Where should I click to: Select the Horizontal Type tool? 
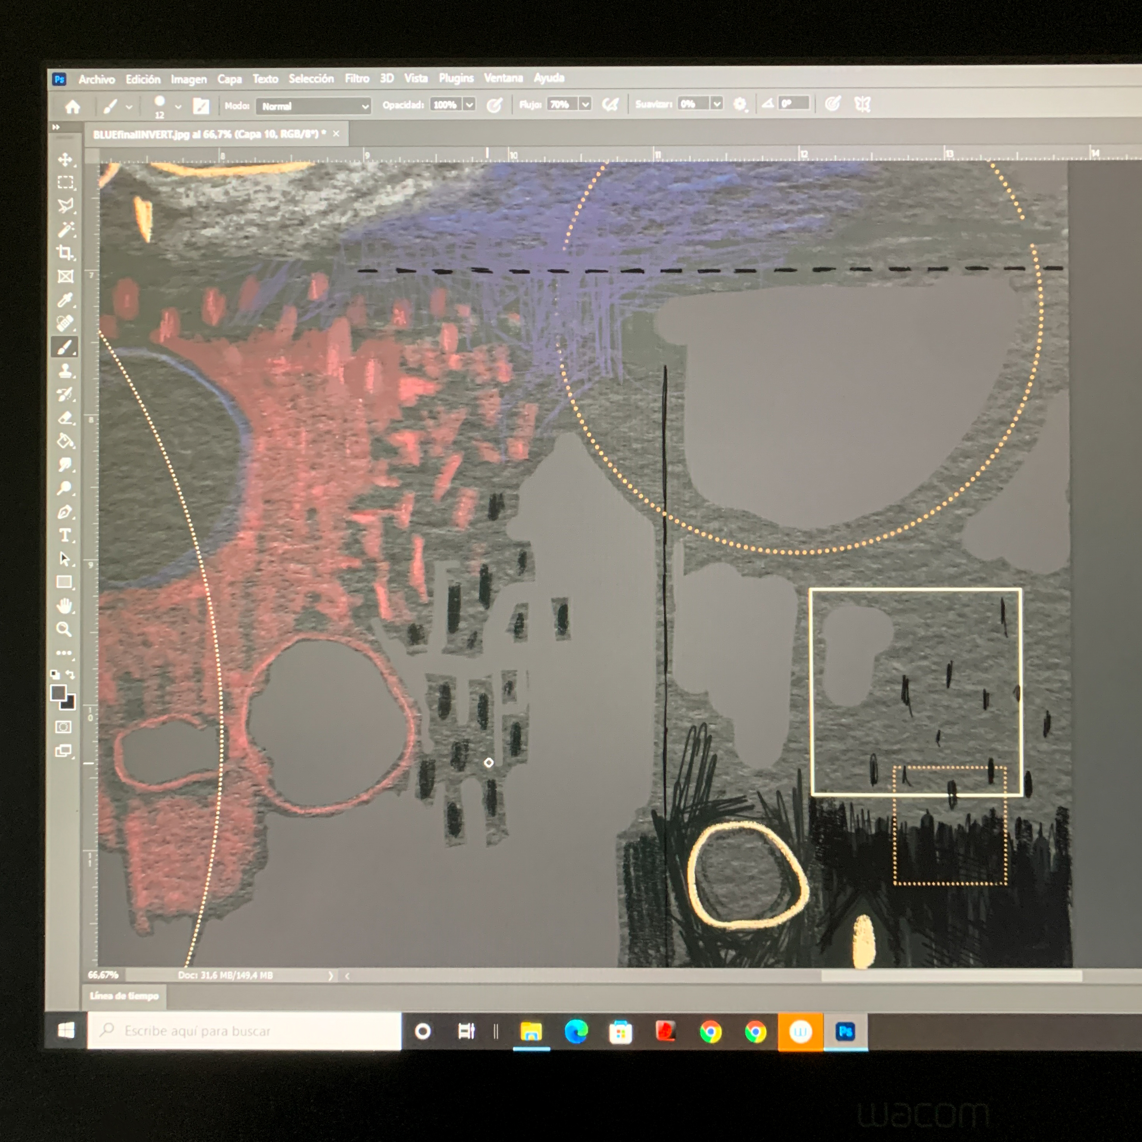tap(65, 536)
